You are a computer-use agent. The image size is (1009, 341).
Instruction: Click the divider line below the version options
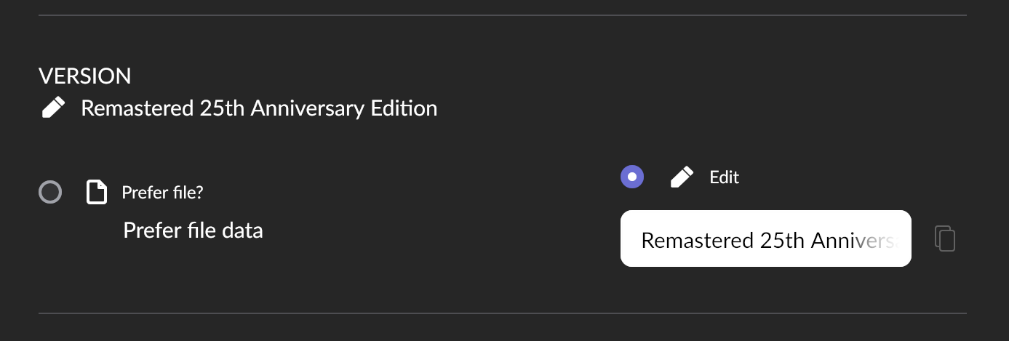(502, 313)
